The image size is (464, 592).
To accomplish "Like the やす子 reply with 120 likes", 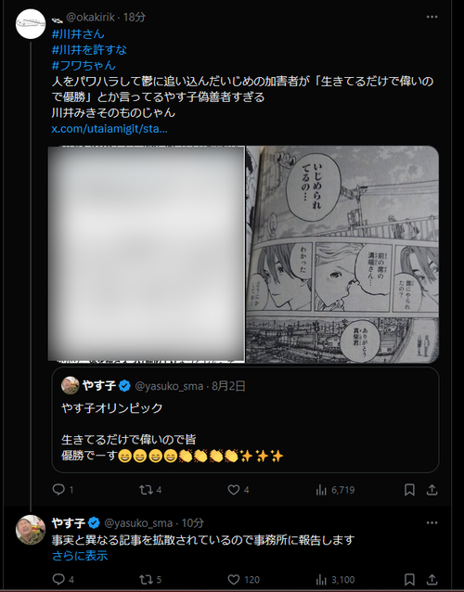I will pos(243,580).
